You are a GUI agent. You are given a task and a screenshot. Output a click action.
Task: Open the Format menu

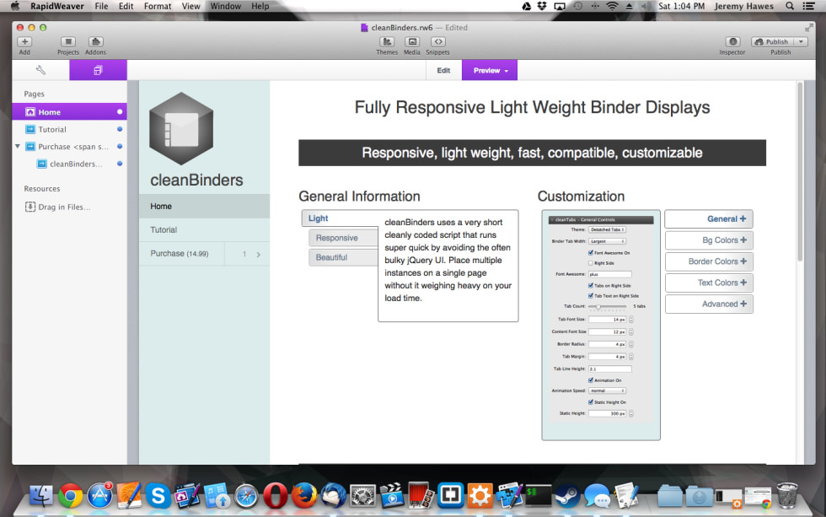point(158,6)
